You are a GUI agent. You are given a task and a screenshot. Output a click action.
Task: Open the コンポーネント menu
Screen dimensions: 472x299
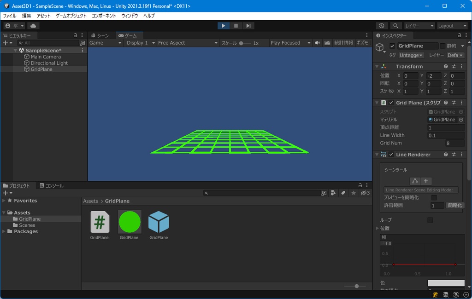point(104,16)
